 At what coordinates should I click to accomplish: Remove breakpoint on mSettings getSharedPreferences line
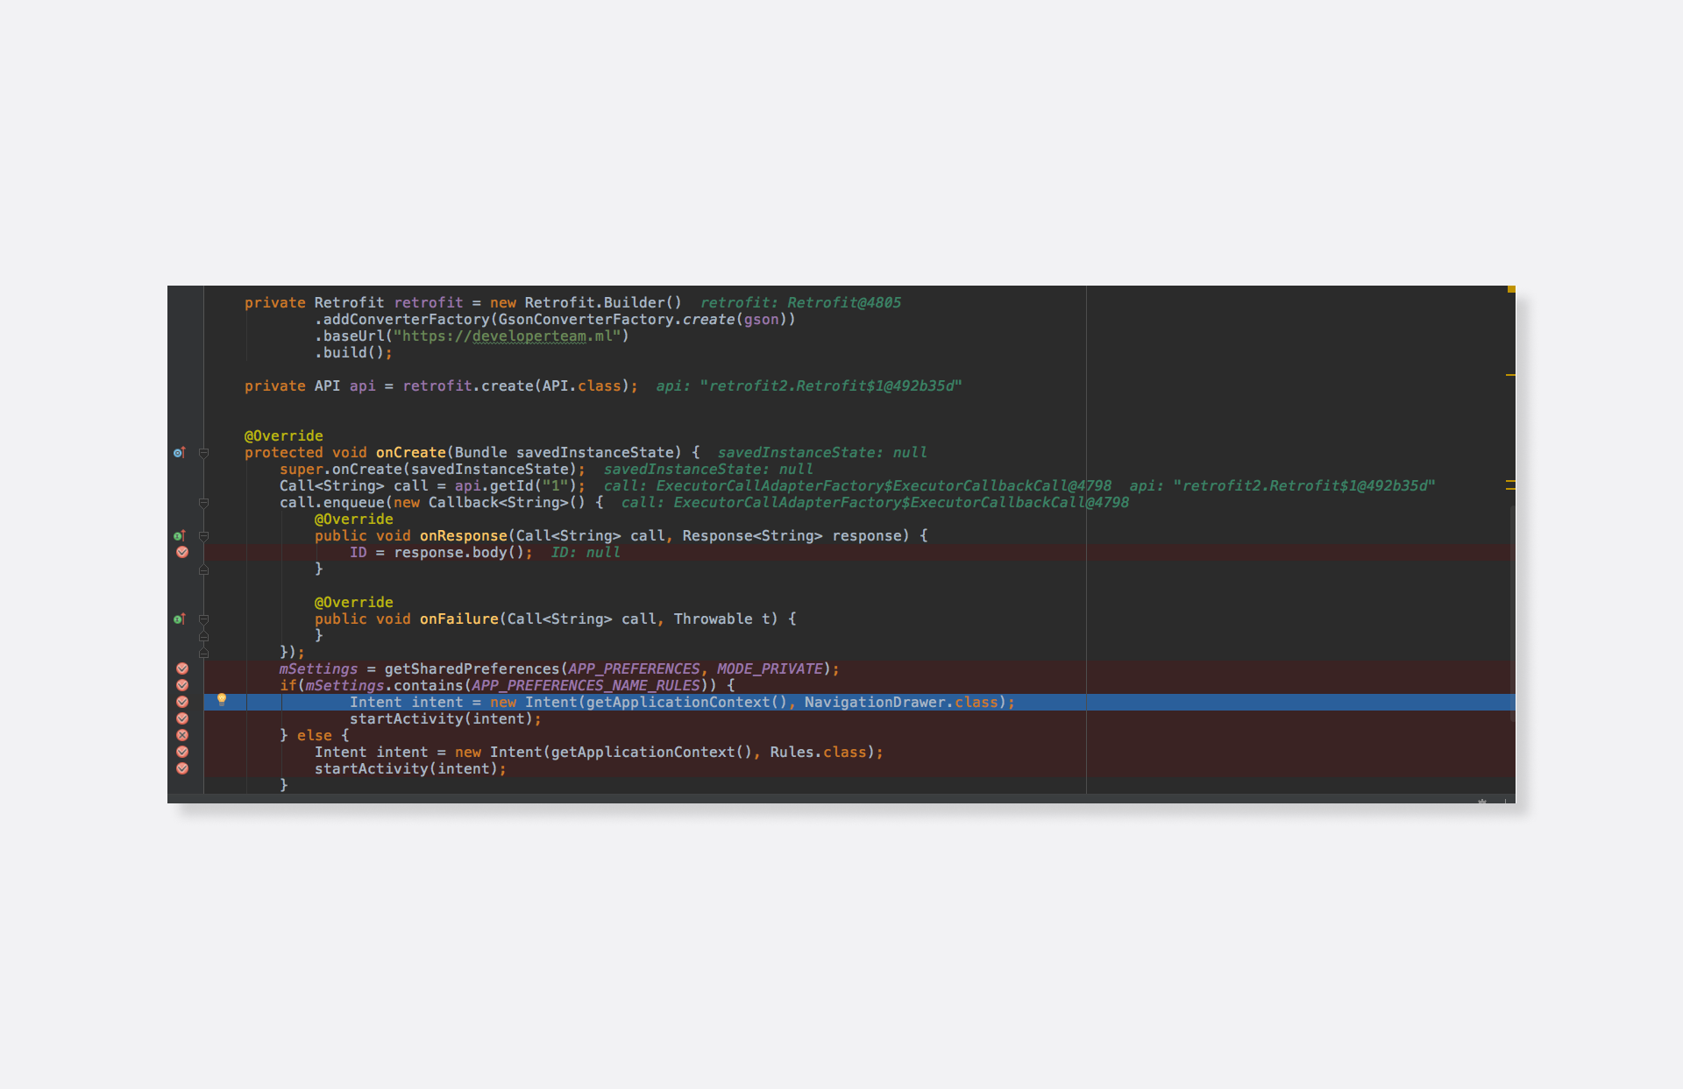(182, 668)
